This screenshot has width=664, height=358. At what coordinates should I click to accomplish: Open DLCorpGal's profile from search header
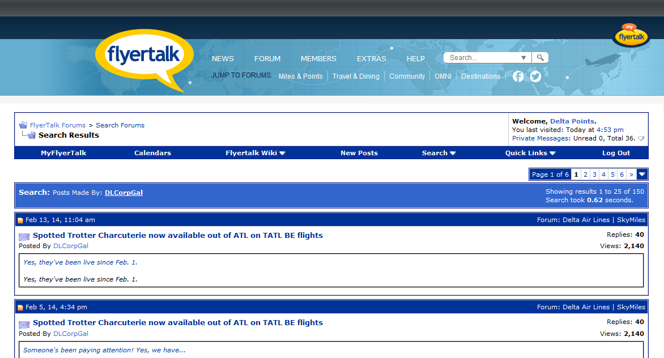click(x=124, y=193)
